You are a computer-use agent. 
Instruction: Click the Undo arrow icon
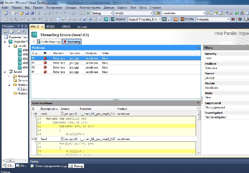[57, 13]
